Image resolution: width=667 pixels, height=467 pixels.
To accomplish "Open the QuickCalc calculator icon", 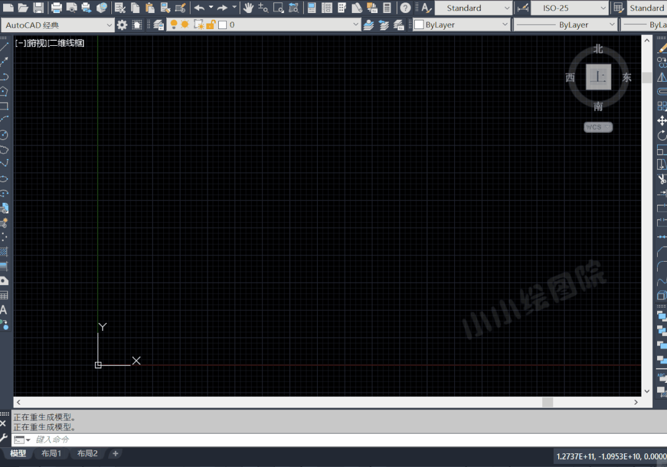I will 387,7.
